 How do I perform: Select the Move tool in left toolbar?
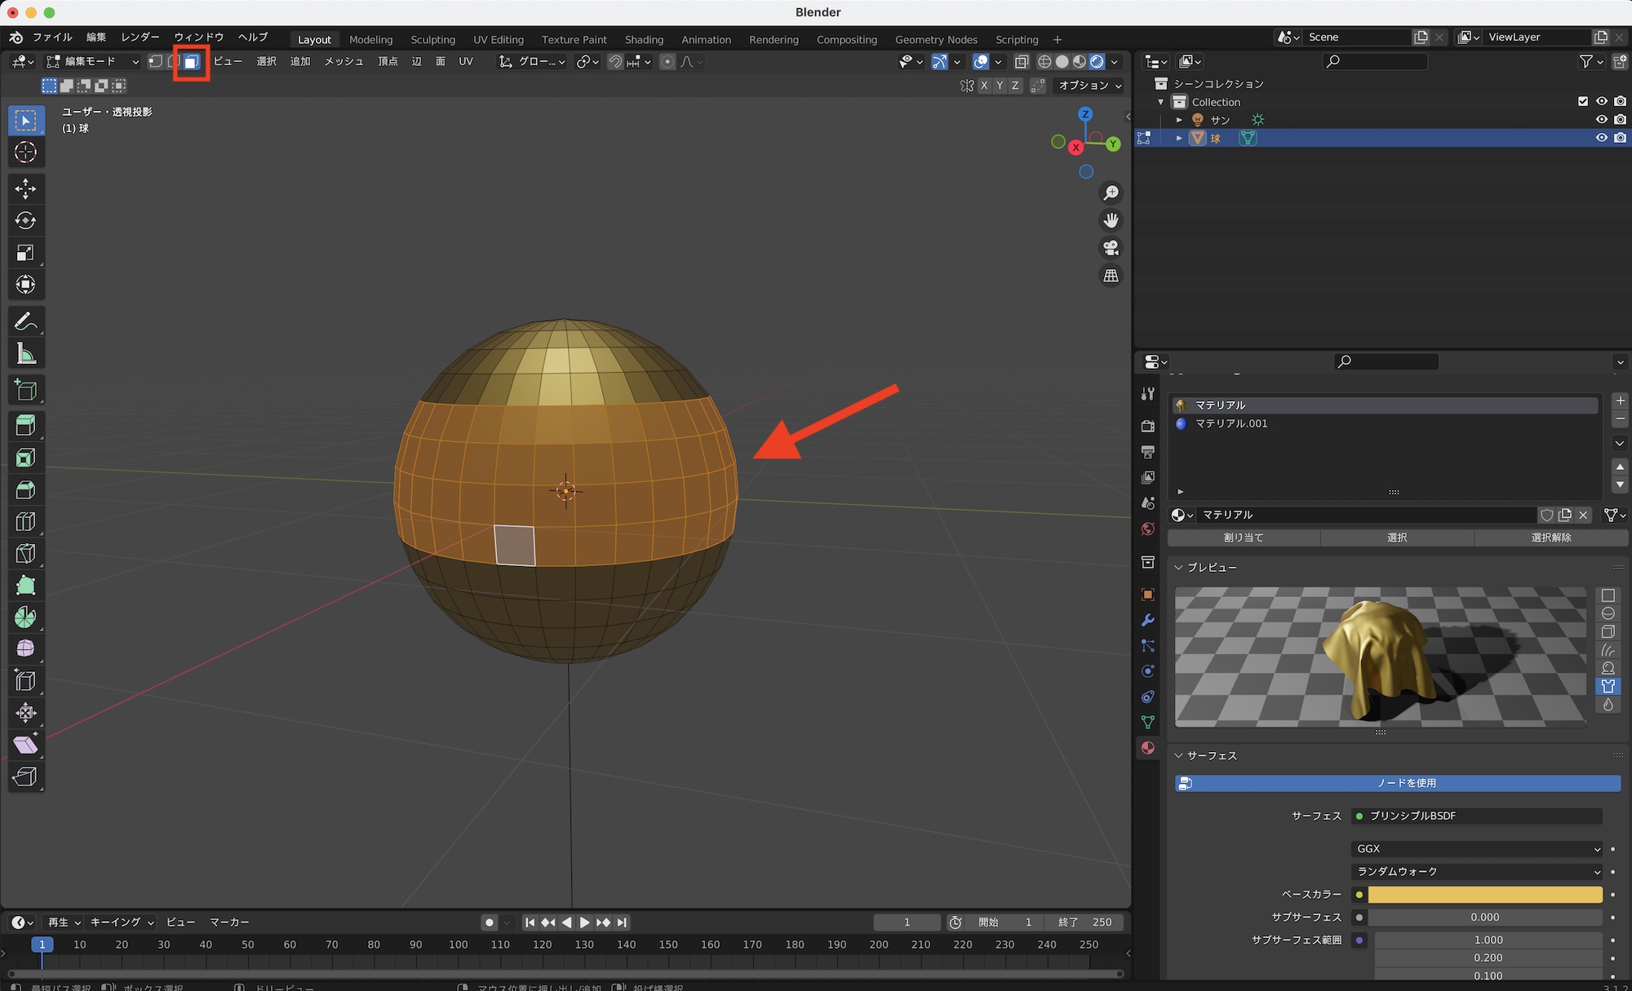pyautogui.click(x=25, y=188)
